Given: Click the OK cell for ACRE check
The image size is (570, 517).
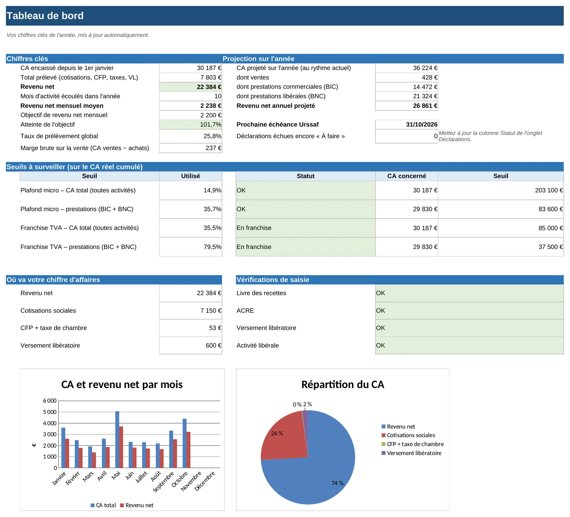Looking at the screenshot, I should (x=470, y=311).
